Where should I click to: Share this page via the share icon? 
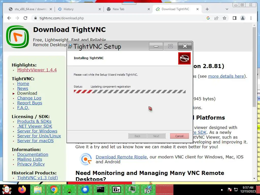pos(216,18)
